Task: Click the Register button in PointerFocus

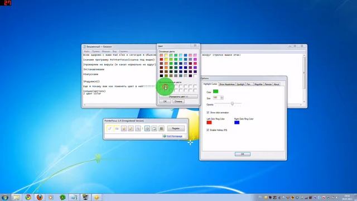Action: [x=176, y=128]
